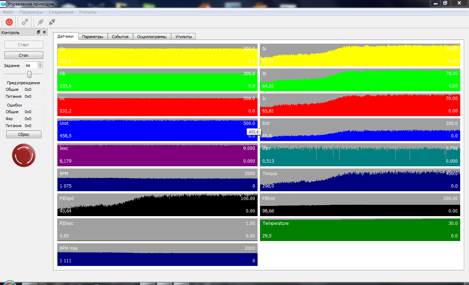This screenshot has width=469, height=285.
Task: Click the Iexc purple sensor graph
Action: pyautogui.click(x=157, y=155)
